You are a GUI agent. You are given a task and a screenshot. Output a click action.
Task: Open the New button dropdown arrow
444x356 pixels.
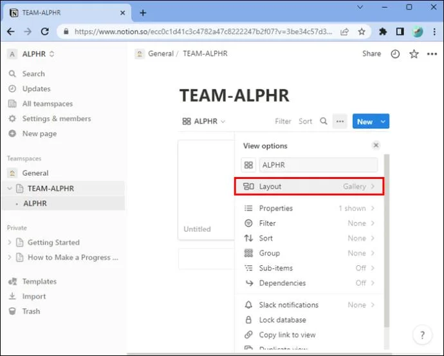click(383, 122)
